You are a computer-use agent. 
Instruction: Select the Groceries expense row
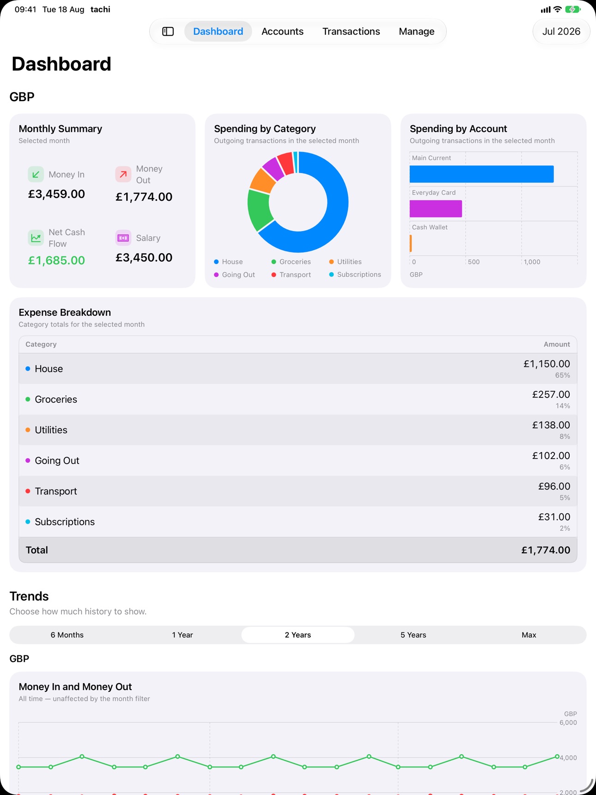click(x=298, y=399)
